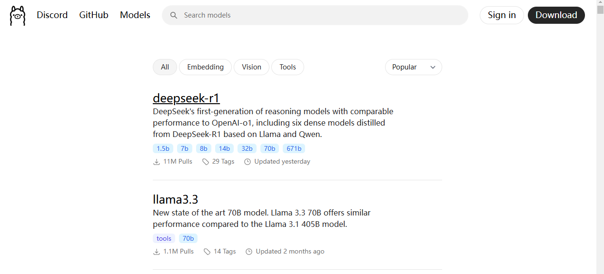Go to the GitHub nav link
This screenshot has width=604, height=274.
94,15
